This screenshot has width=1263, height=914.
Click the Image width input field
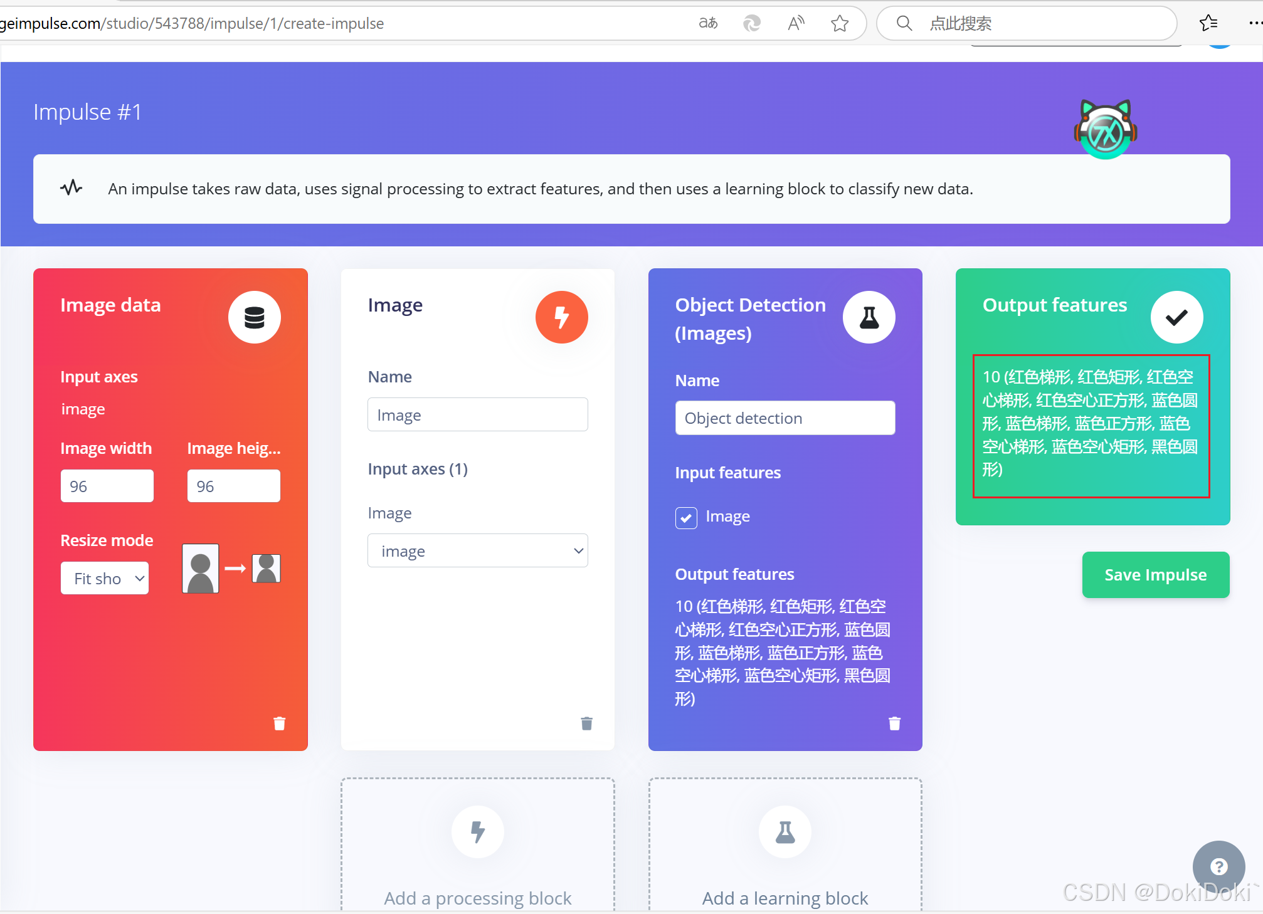tap(107, 486)
